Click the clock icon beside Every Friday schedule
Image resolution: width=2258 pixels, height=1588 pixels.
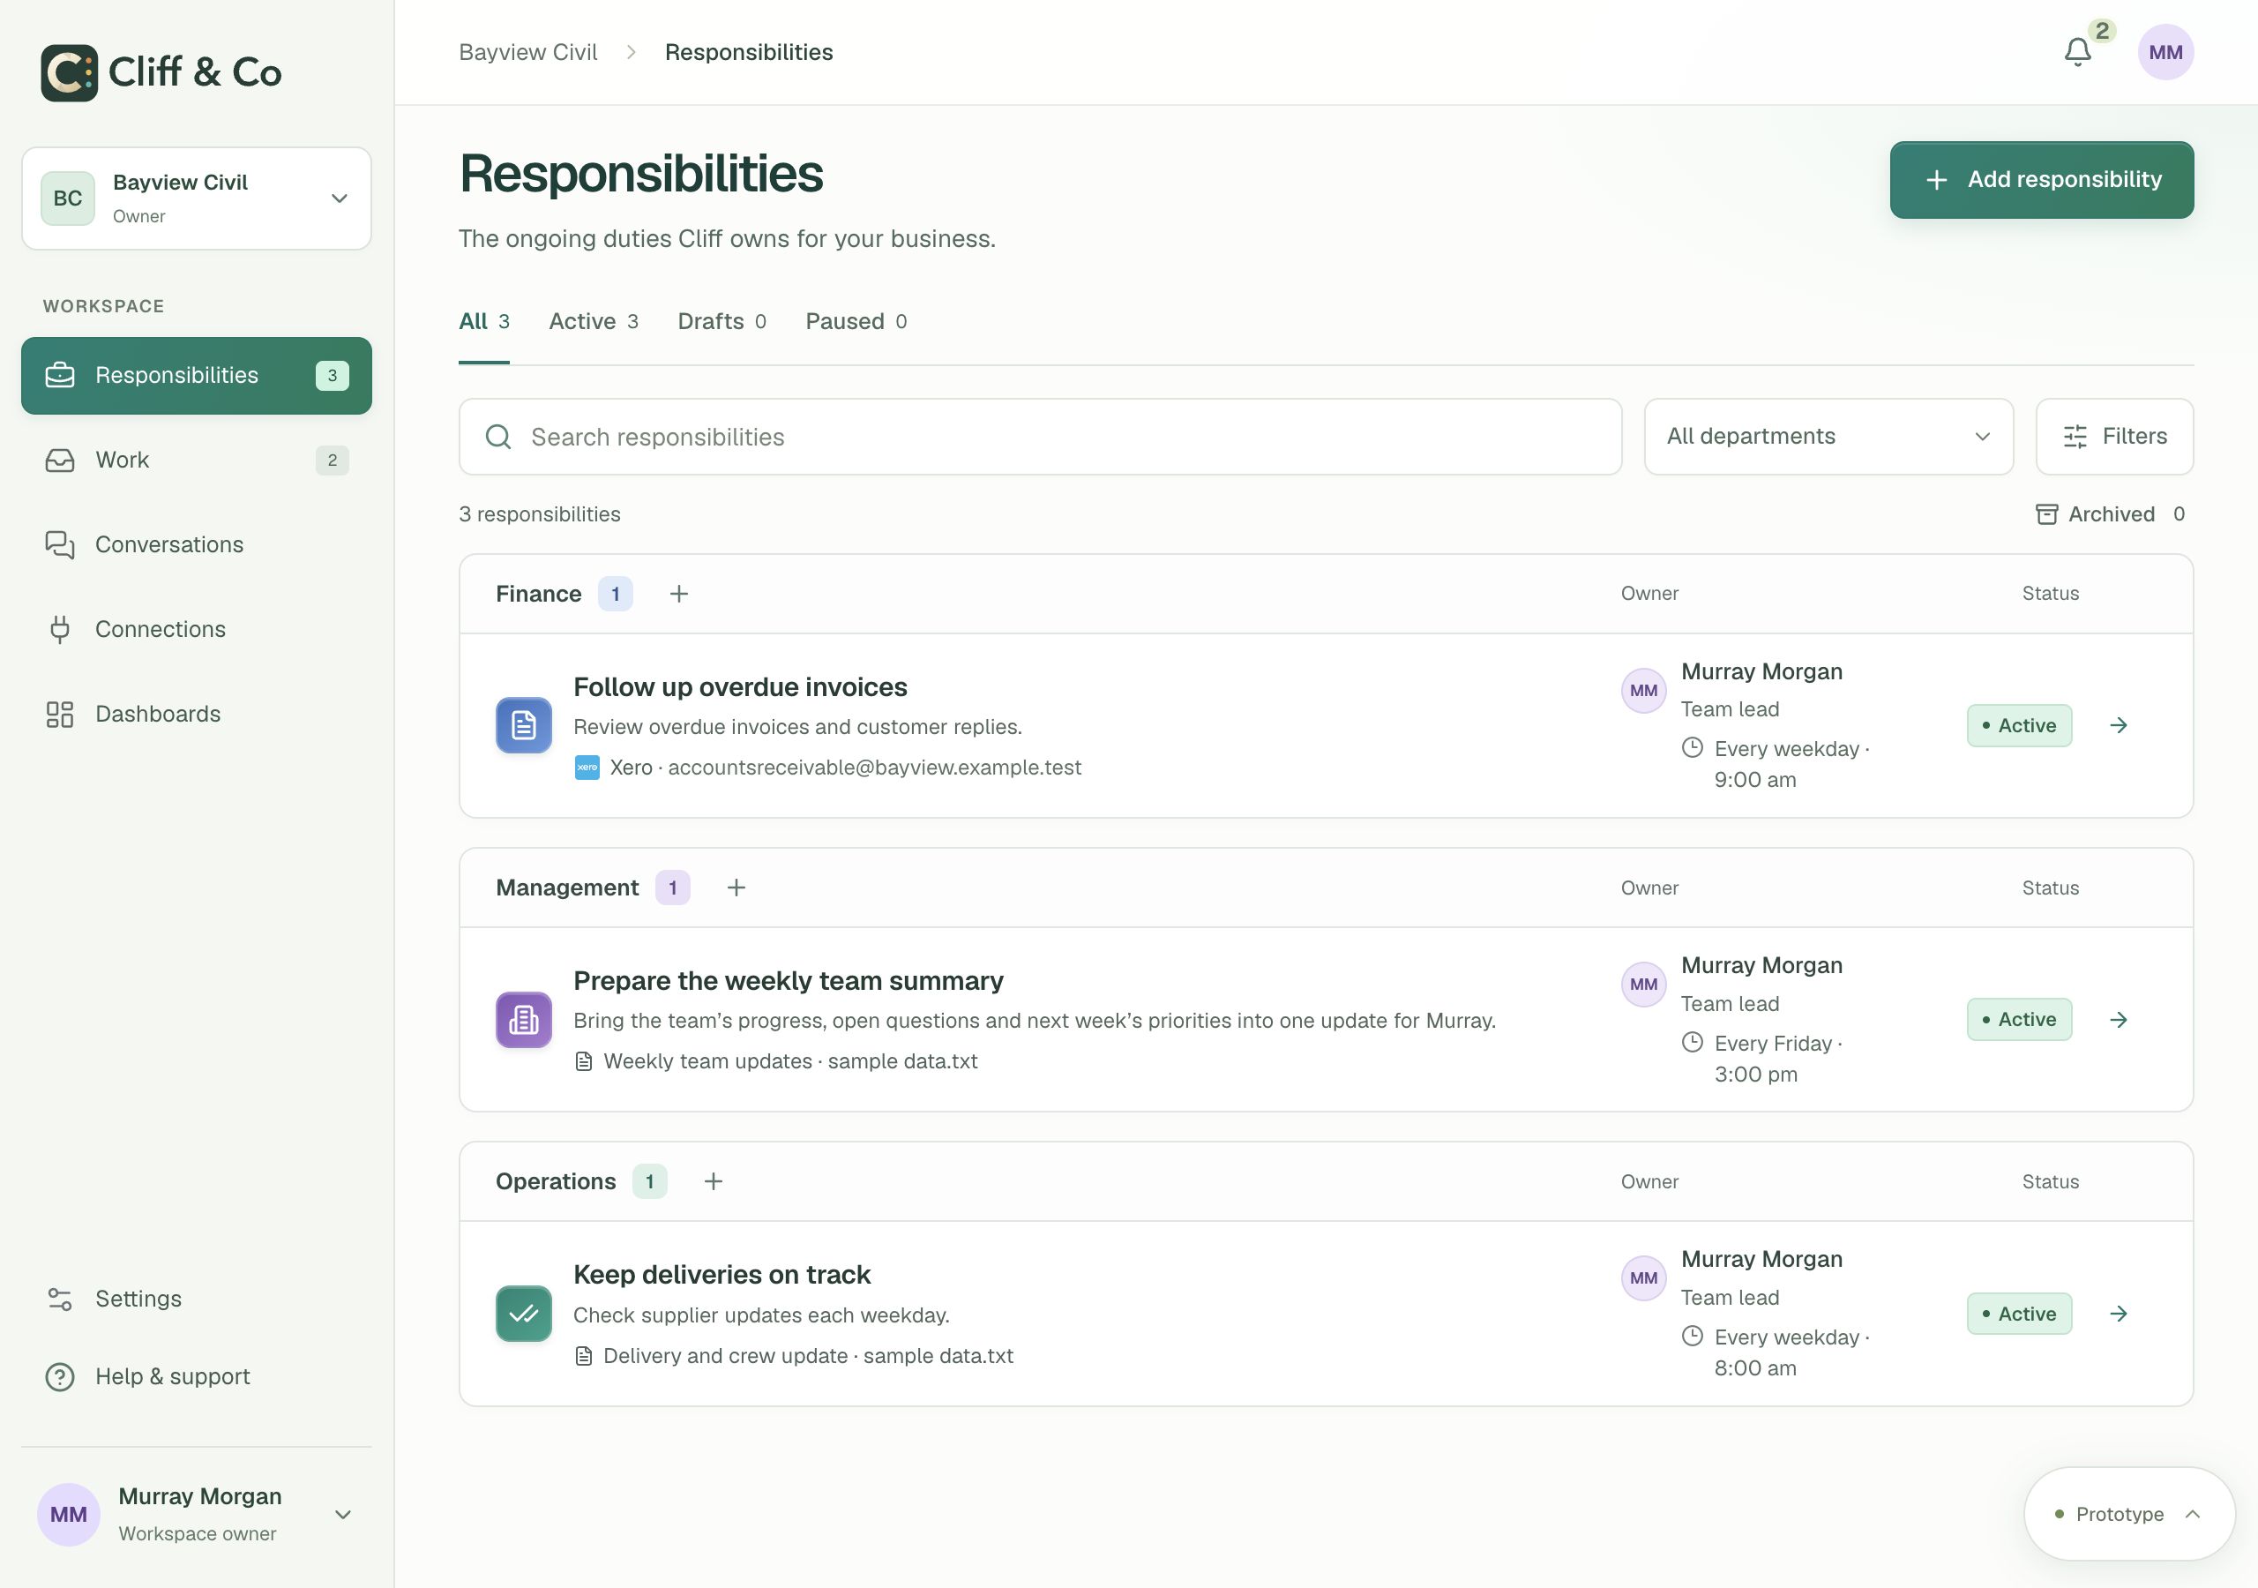coord(1692,1042)
